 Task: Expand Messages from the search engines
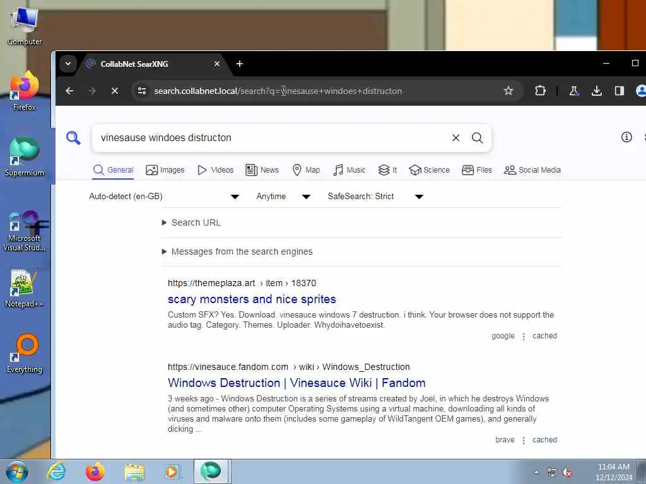tap(237, 251)
